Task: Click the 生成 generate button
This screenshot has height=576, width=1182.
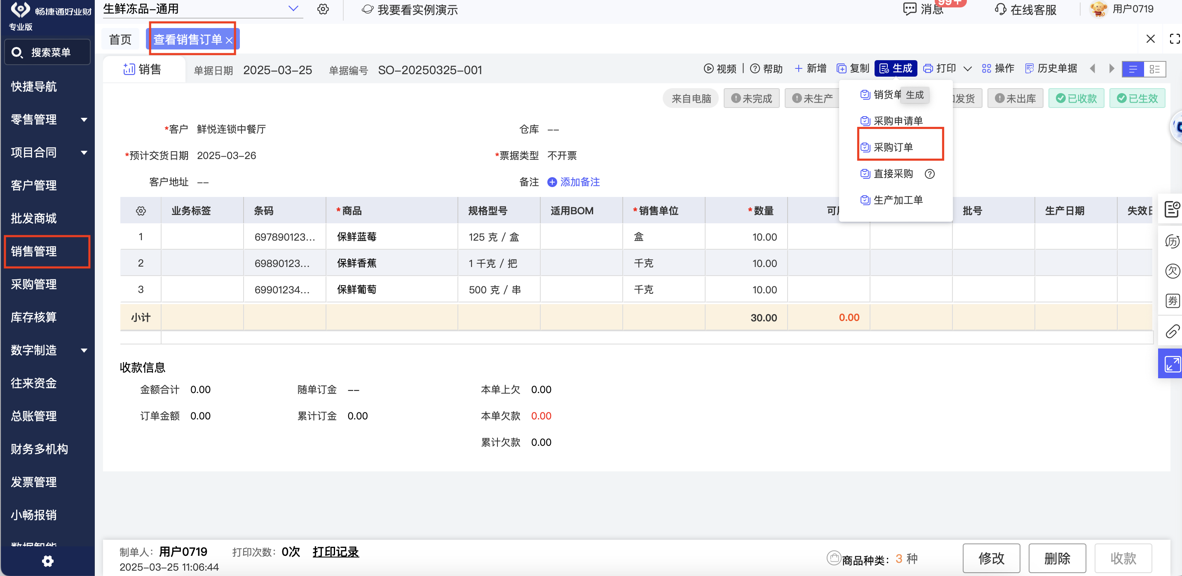Action: coord(896,68)
